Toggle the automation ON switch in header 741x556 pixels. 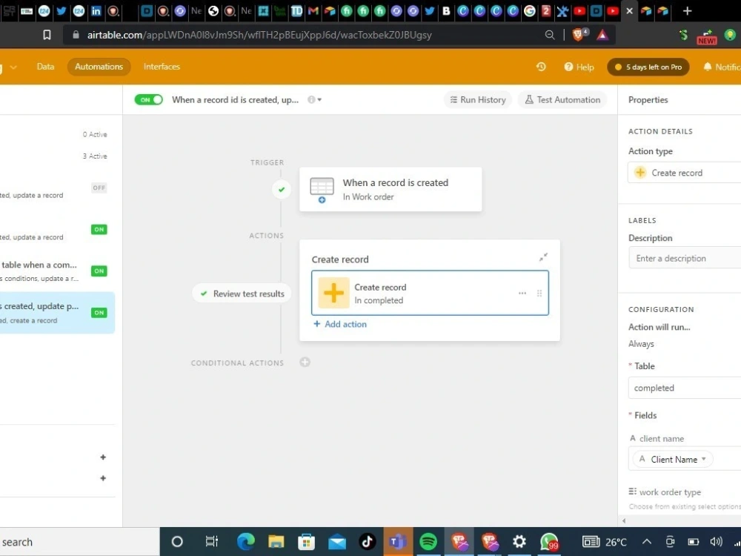[148, 100]
